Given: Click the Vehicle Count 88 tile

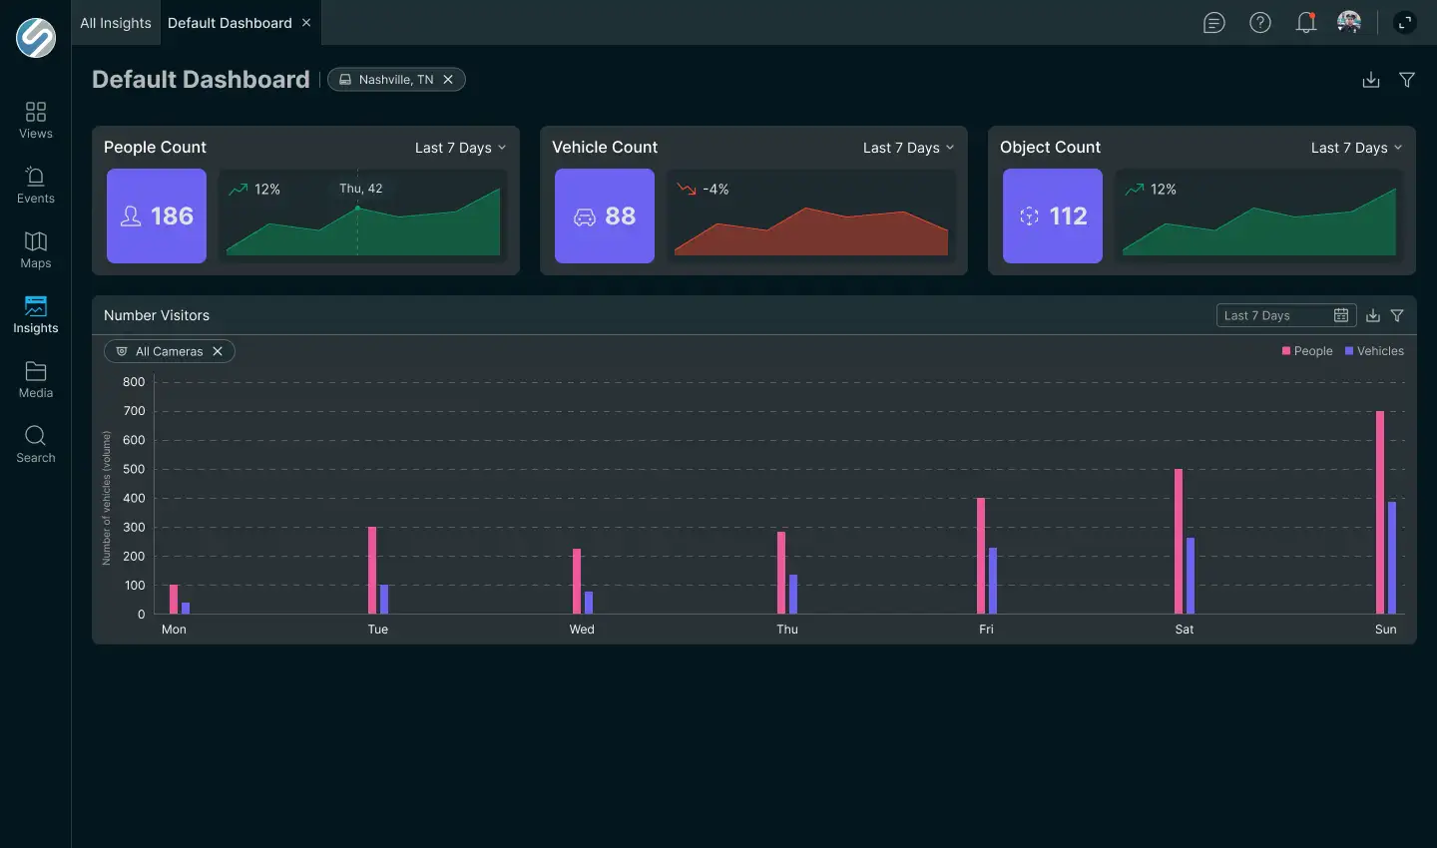Looking at the screenshot, I should (605, 215).
